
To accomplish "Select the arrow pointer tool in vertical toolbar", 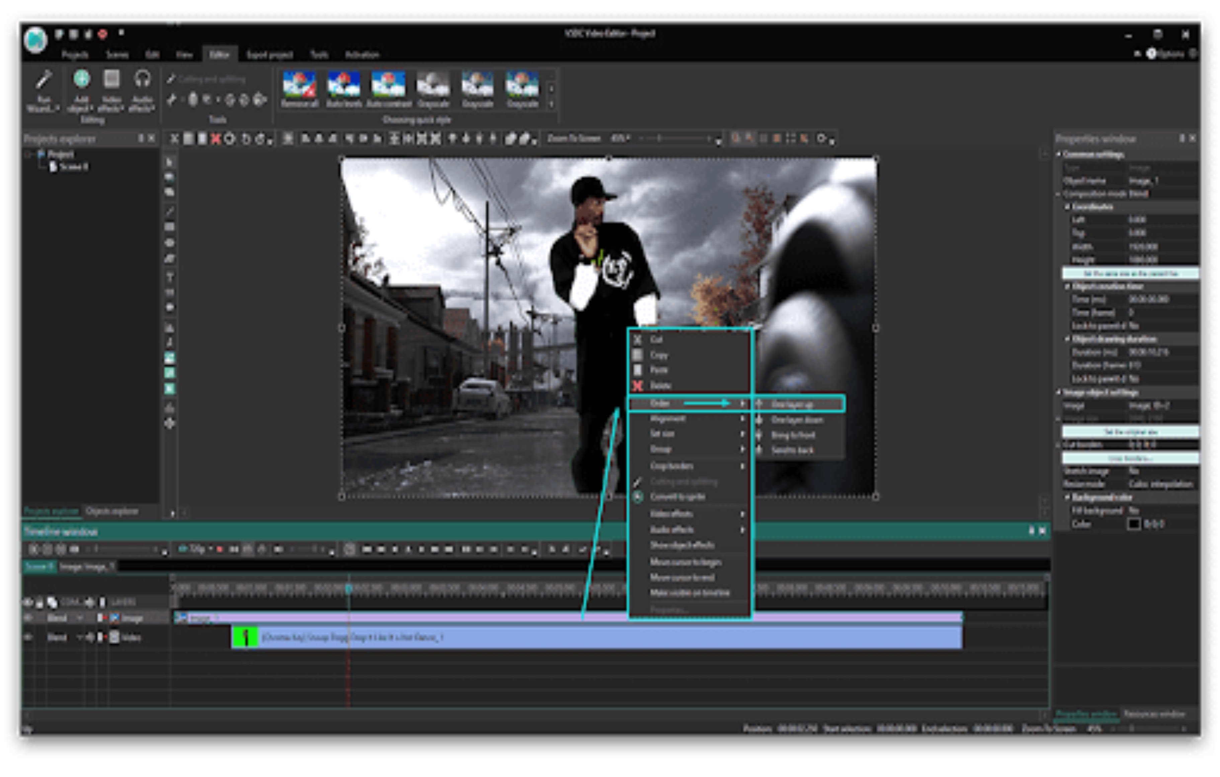I will pos(170,162).
